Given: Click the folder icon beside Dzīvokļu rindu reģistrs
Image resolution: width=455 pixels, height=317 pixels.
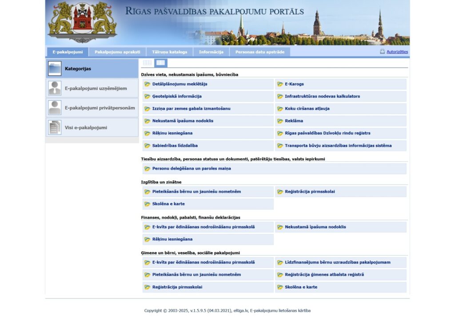Looking at the screenshot, I should pyautogui.click(x=280, y=133).
